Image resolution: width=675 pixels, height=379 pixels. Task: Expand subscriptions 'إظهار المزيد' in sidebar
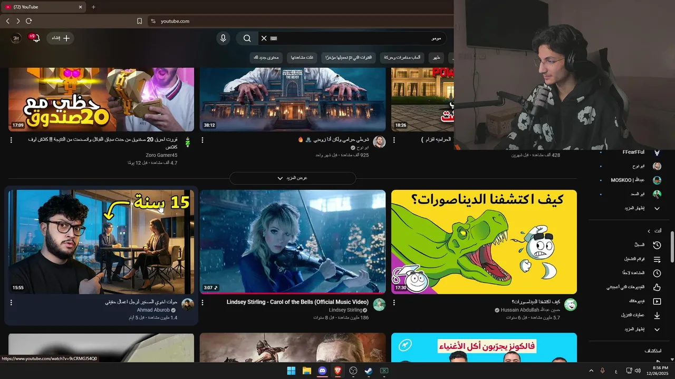[630, 208]
